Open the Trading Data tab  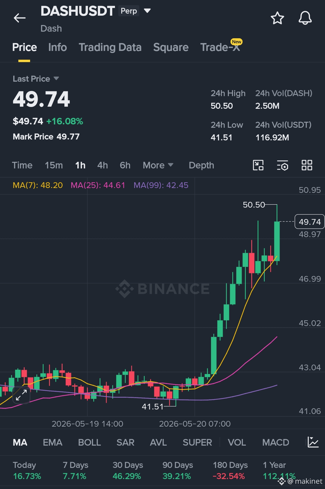[x=110, y=47]
